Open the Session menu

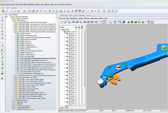3,5
